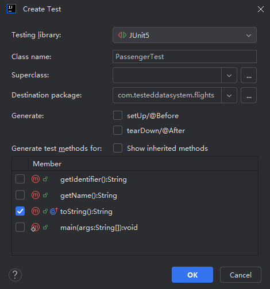270x289 pixels.
Task: Select the main(args:String[]):void row text
Action: tap(99, 228)
